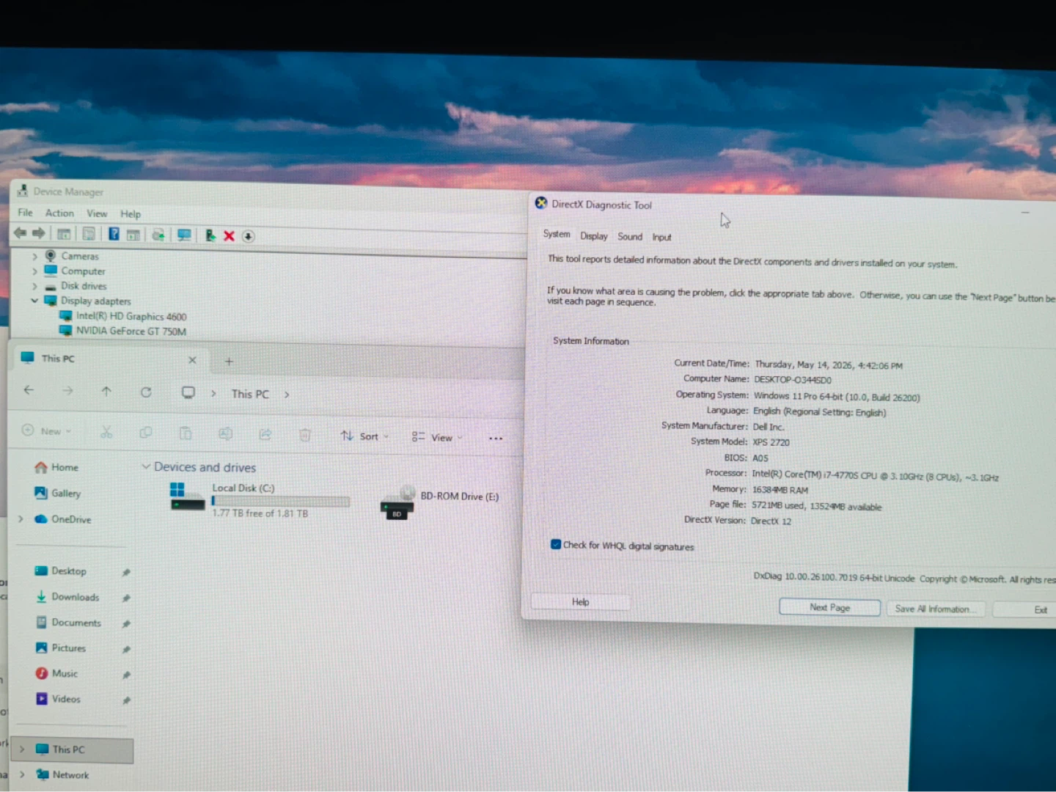1056x792 pixels.
Task: Select the System tab in DirectX tool
Action: click(557, 234)
